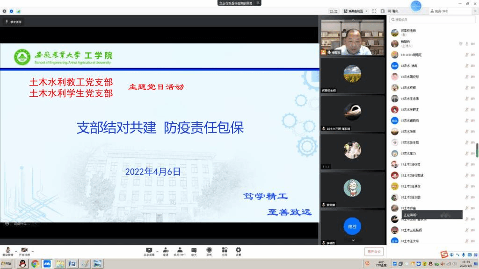Click the Leave Meeting (离开会议) button
This screenshot has width=479, height=269.
point(373,251)
